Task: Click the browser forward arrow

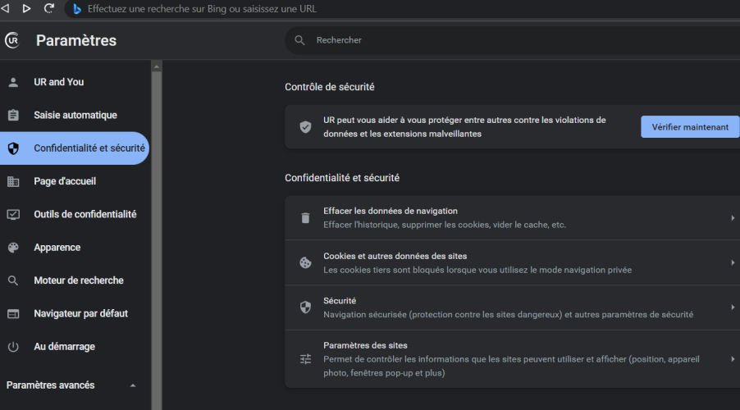Action: [27, 8]
